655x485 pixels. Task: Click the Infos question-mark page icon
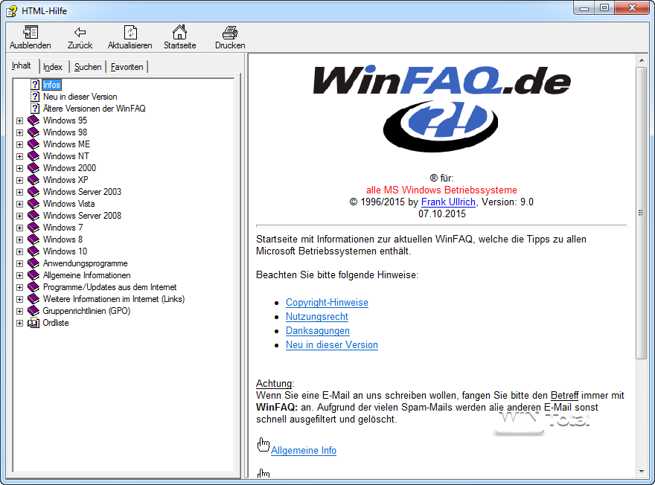[x=35, y=85]
